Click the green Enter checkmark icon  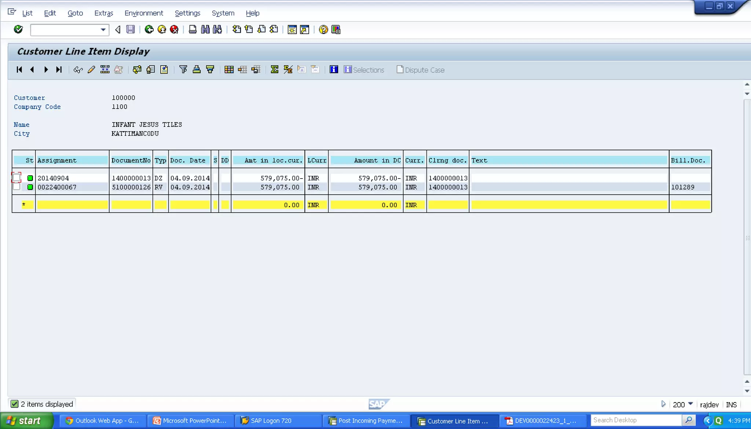(18, 29)
